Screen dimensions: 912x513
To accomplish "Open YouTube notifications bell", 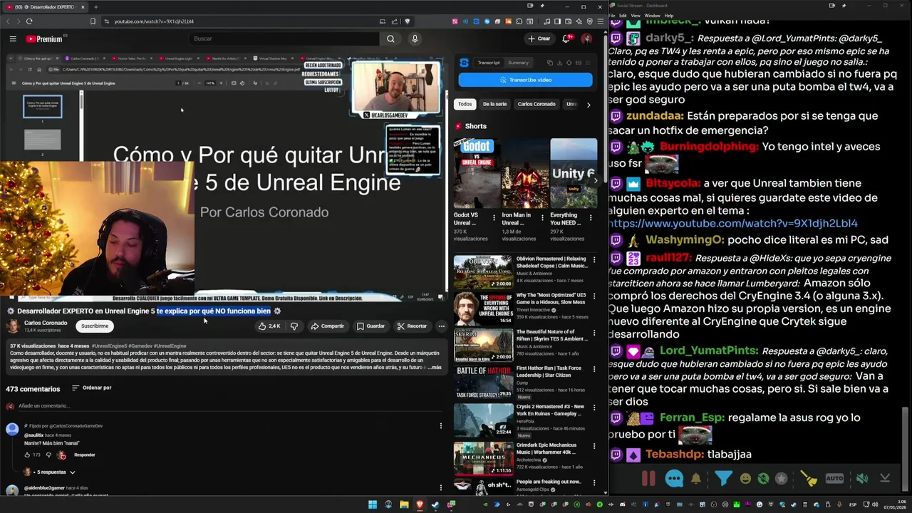I will 567,38.
